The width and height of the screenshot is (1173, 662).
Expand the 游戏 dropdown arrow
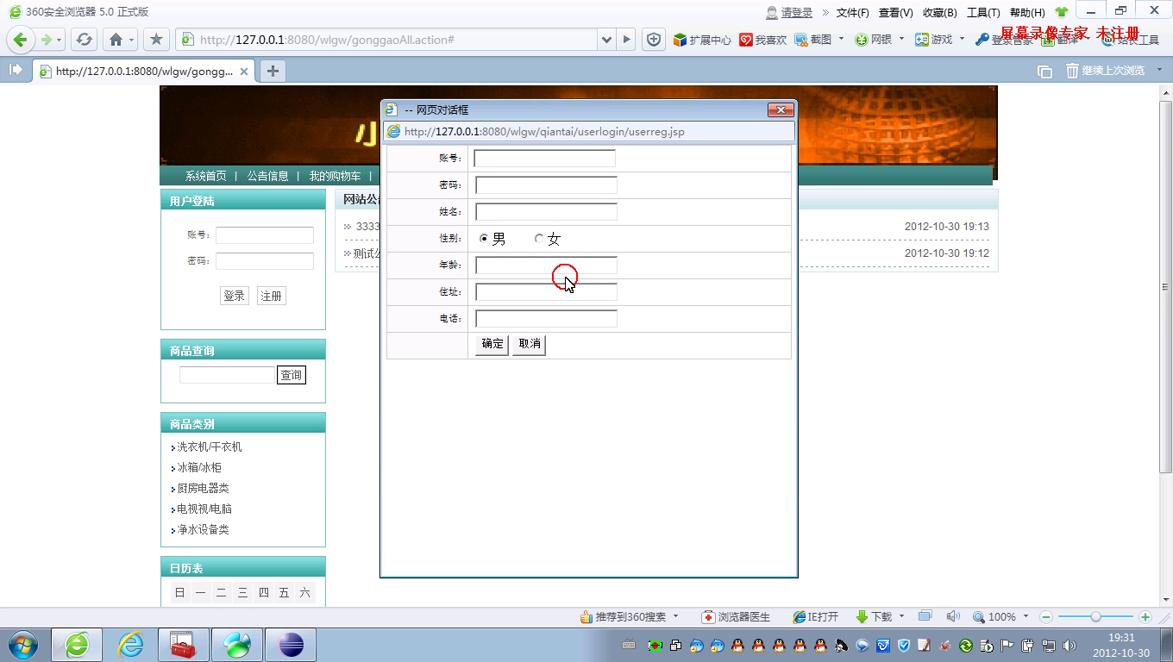[x=962, y=39]
